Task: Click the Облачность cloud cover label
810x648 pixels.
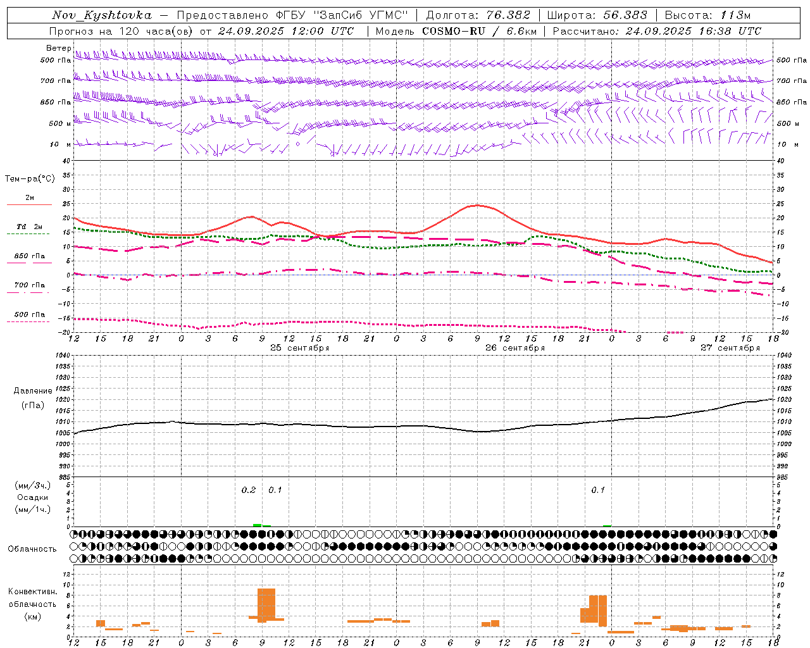Action: (x=32, y=549)
